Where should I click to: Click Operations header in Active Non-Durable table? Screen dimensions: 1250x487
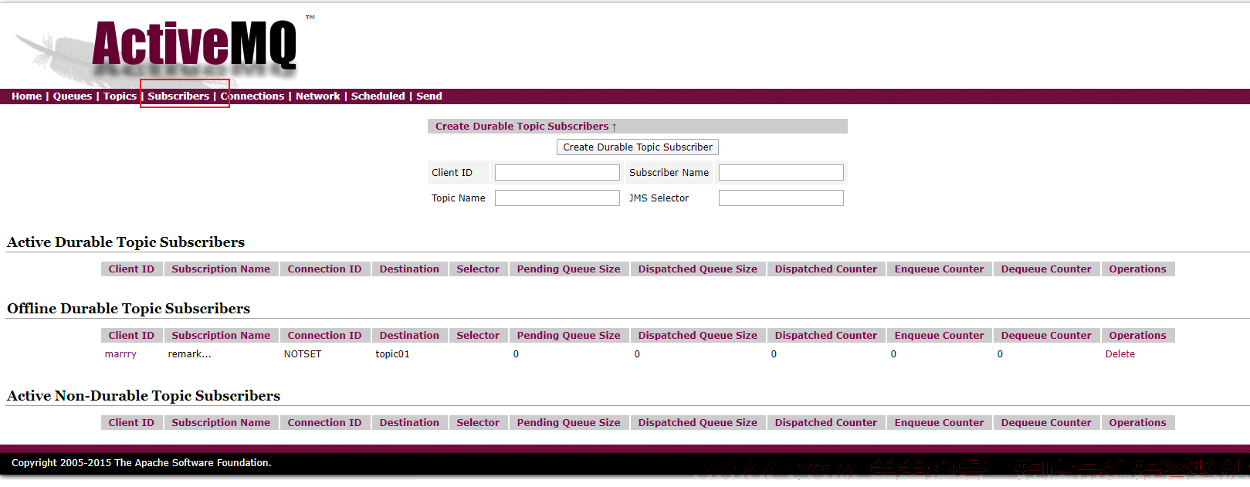pos(1137,423)
